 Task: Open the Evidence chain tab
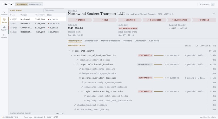tap(91, 41)
